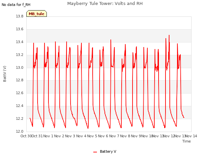The height and width of the screenshot is (158, 211).
Task: Click the 12.0 y-axis tick label
Action: tap(20, 131)
